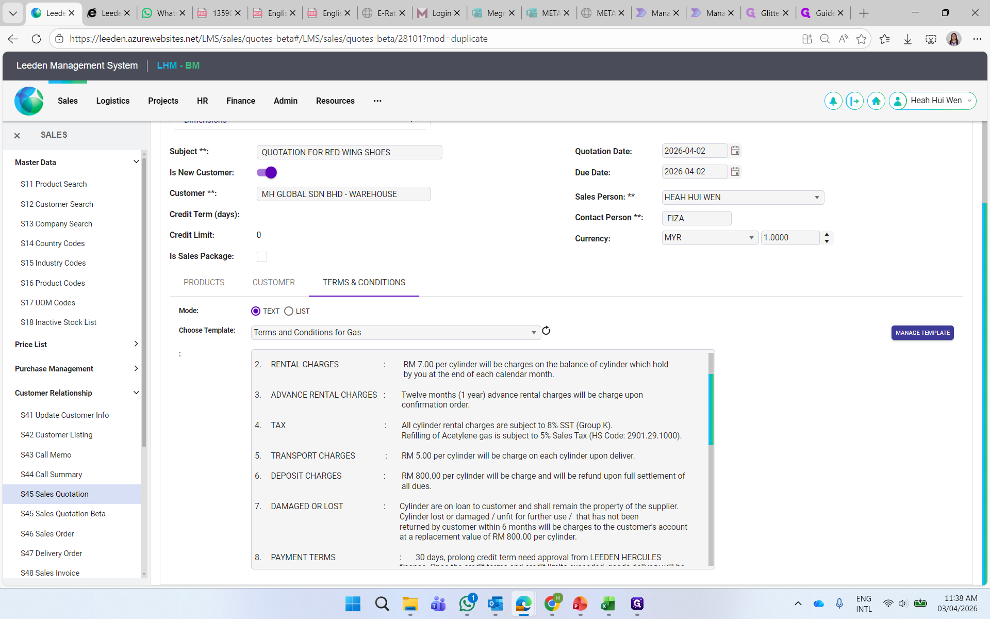Click the logout arrow icon
The image size is (990, 619).
854,101
